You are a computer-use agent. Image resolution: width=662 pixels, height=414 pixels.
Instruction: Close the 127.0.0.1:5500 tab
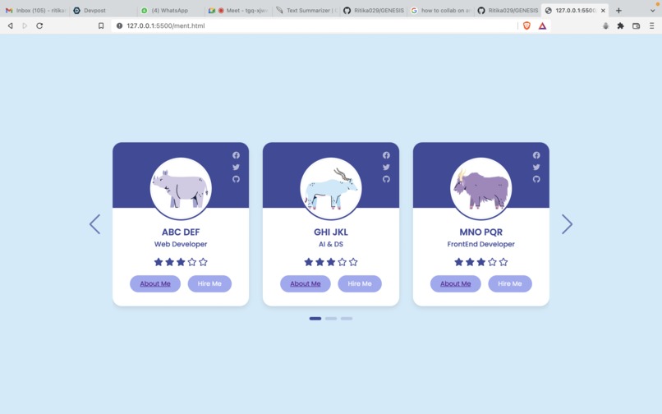pyautogui.click(x=603, y=11)
